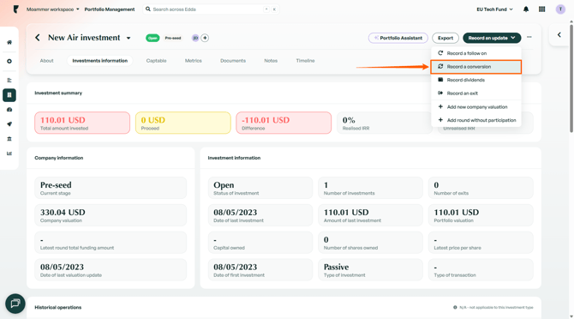
Task: Open the Portfolio Assistant
Action: [x=398, y=38]
